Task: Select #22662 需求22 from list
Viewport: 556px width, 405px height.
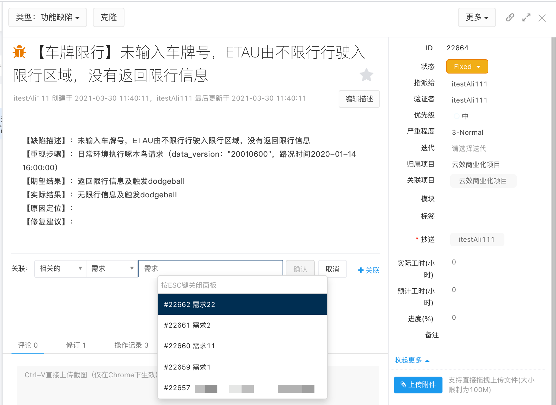Action: 243,304
